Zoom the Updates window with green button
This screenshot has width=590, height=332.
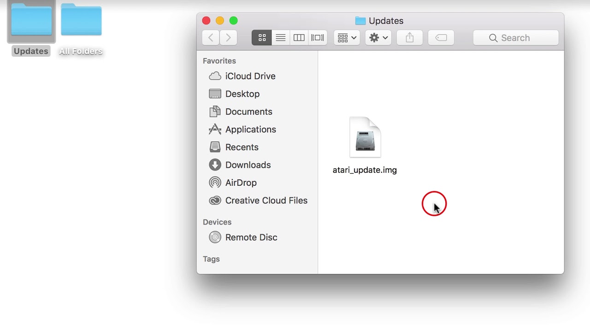234,21
